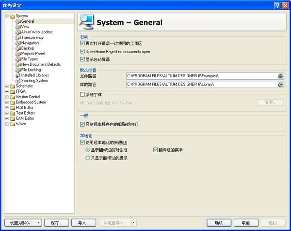Toggle Open Home Page if no documents open

(82, 51)
